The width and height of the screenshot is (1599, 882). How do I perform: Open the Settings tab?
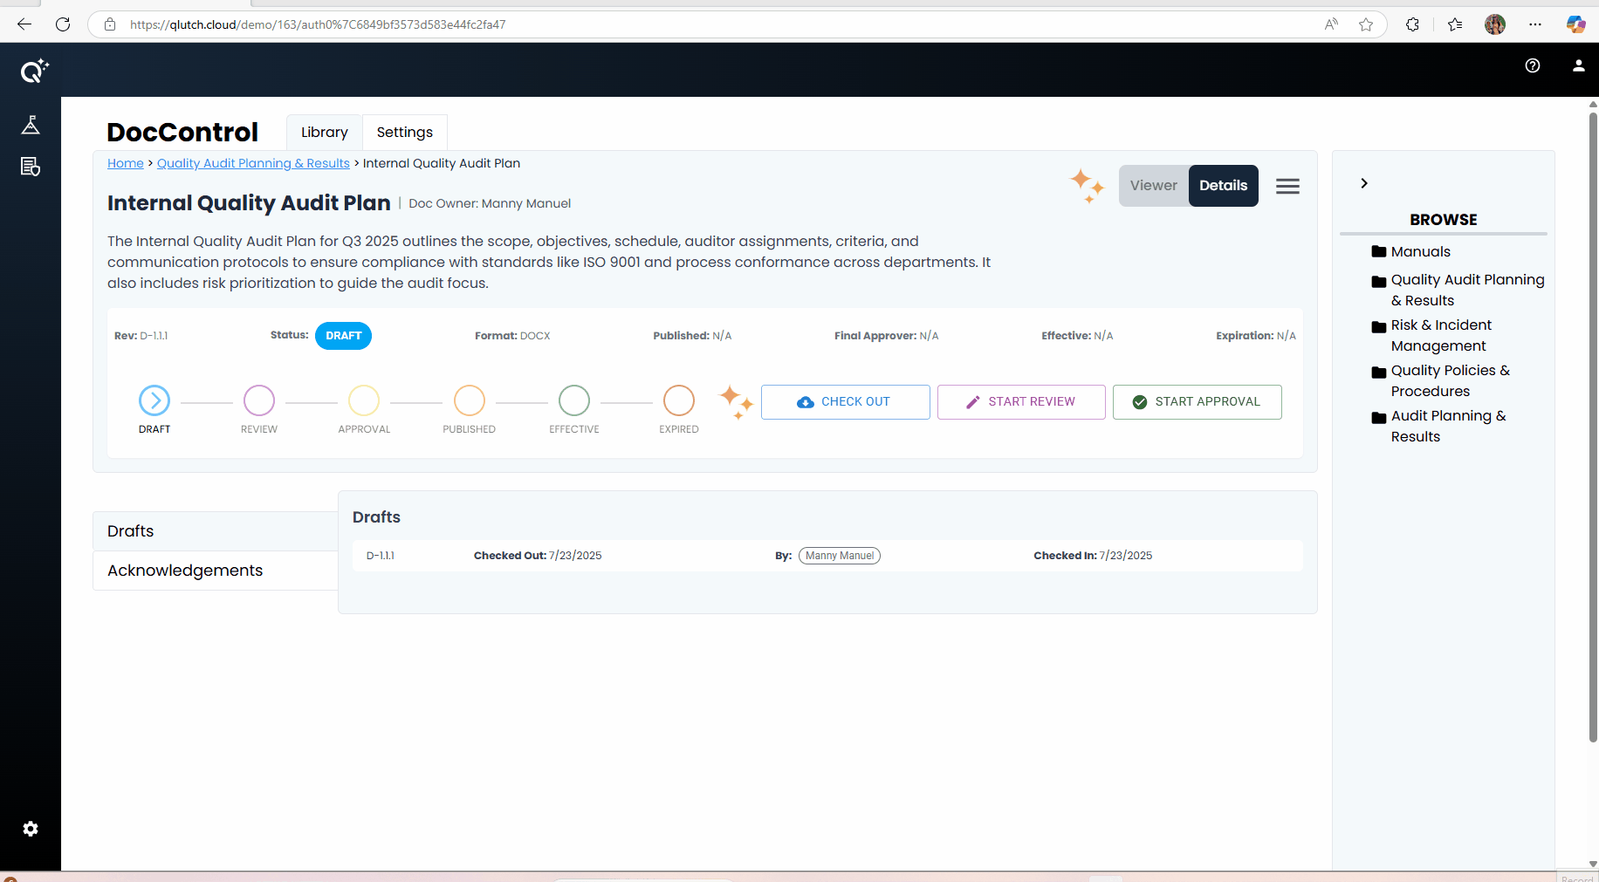(x=404, y=133)
